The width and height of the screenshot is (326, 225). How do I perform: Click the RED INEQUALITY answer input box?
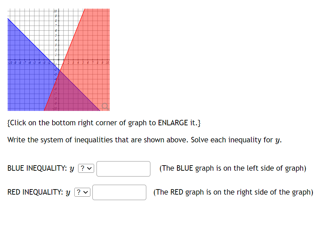point(119,192)
